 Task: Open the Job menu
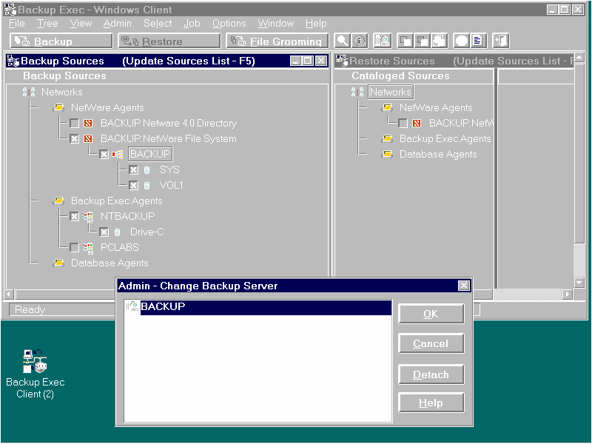coord(192,24)
